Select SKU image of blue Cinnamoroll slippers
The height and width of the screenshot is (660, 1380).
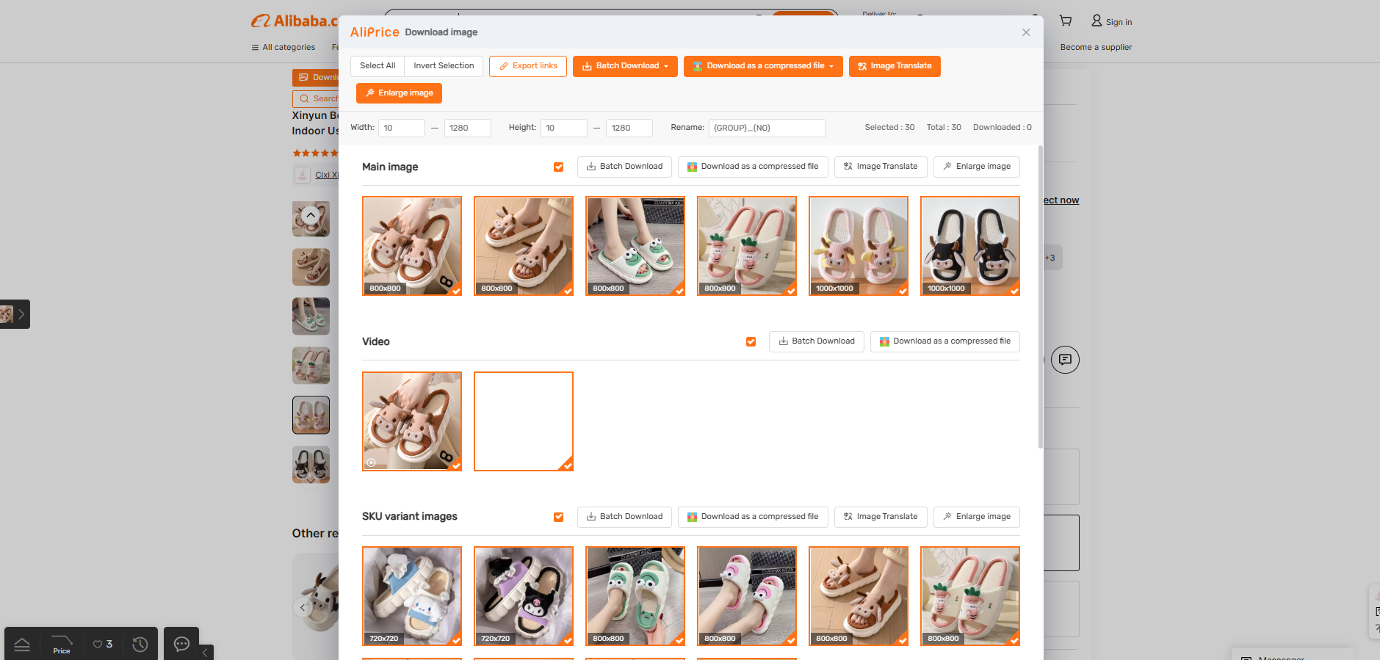(x=412, y=596)
